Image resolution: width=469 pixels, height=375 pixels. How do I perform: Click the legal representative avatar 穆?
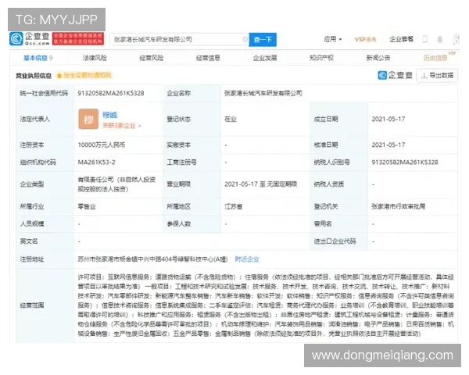point(88,119)
